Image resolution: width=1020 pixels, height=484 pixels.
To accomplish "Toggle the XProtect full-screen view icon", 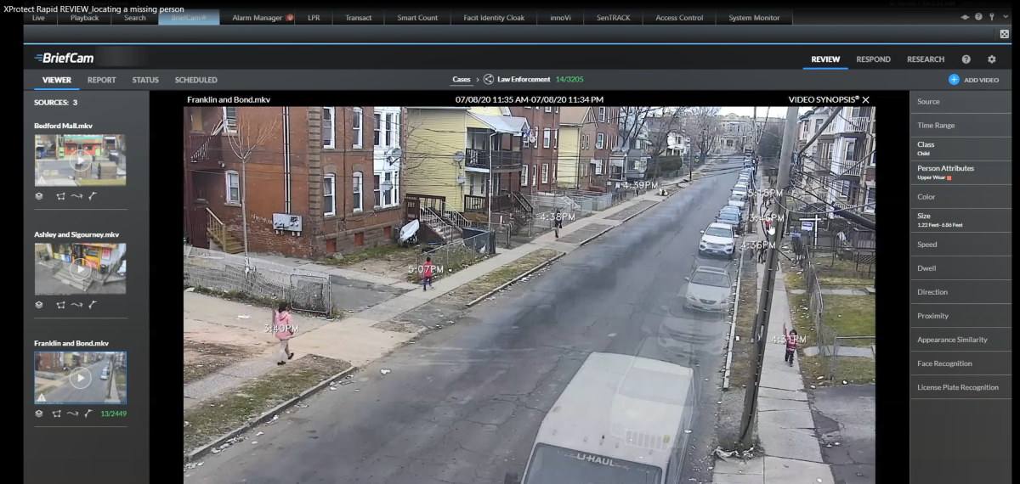I will click(x=1005, y=34).
